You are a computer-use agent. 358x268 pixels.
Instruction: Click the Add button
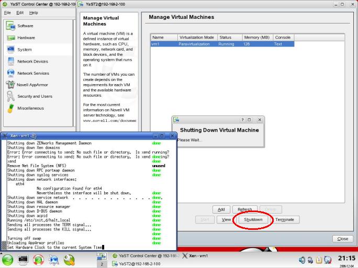221,209
